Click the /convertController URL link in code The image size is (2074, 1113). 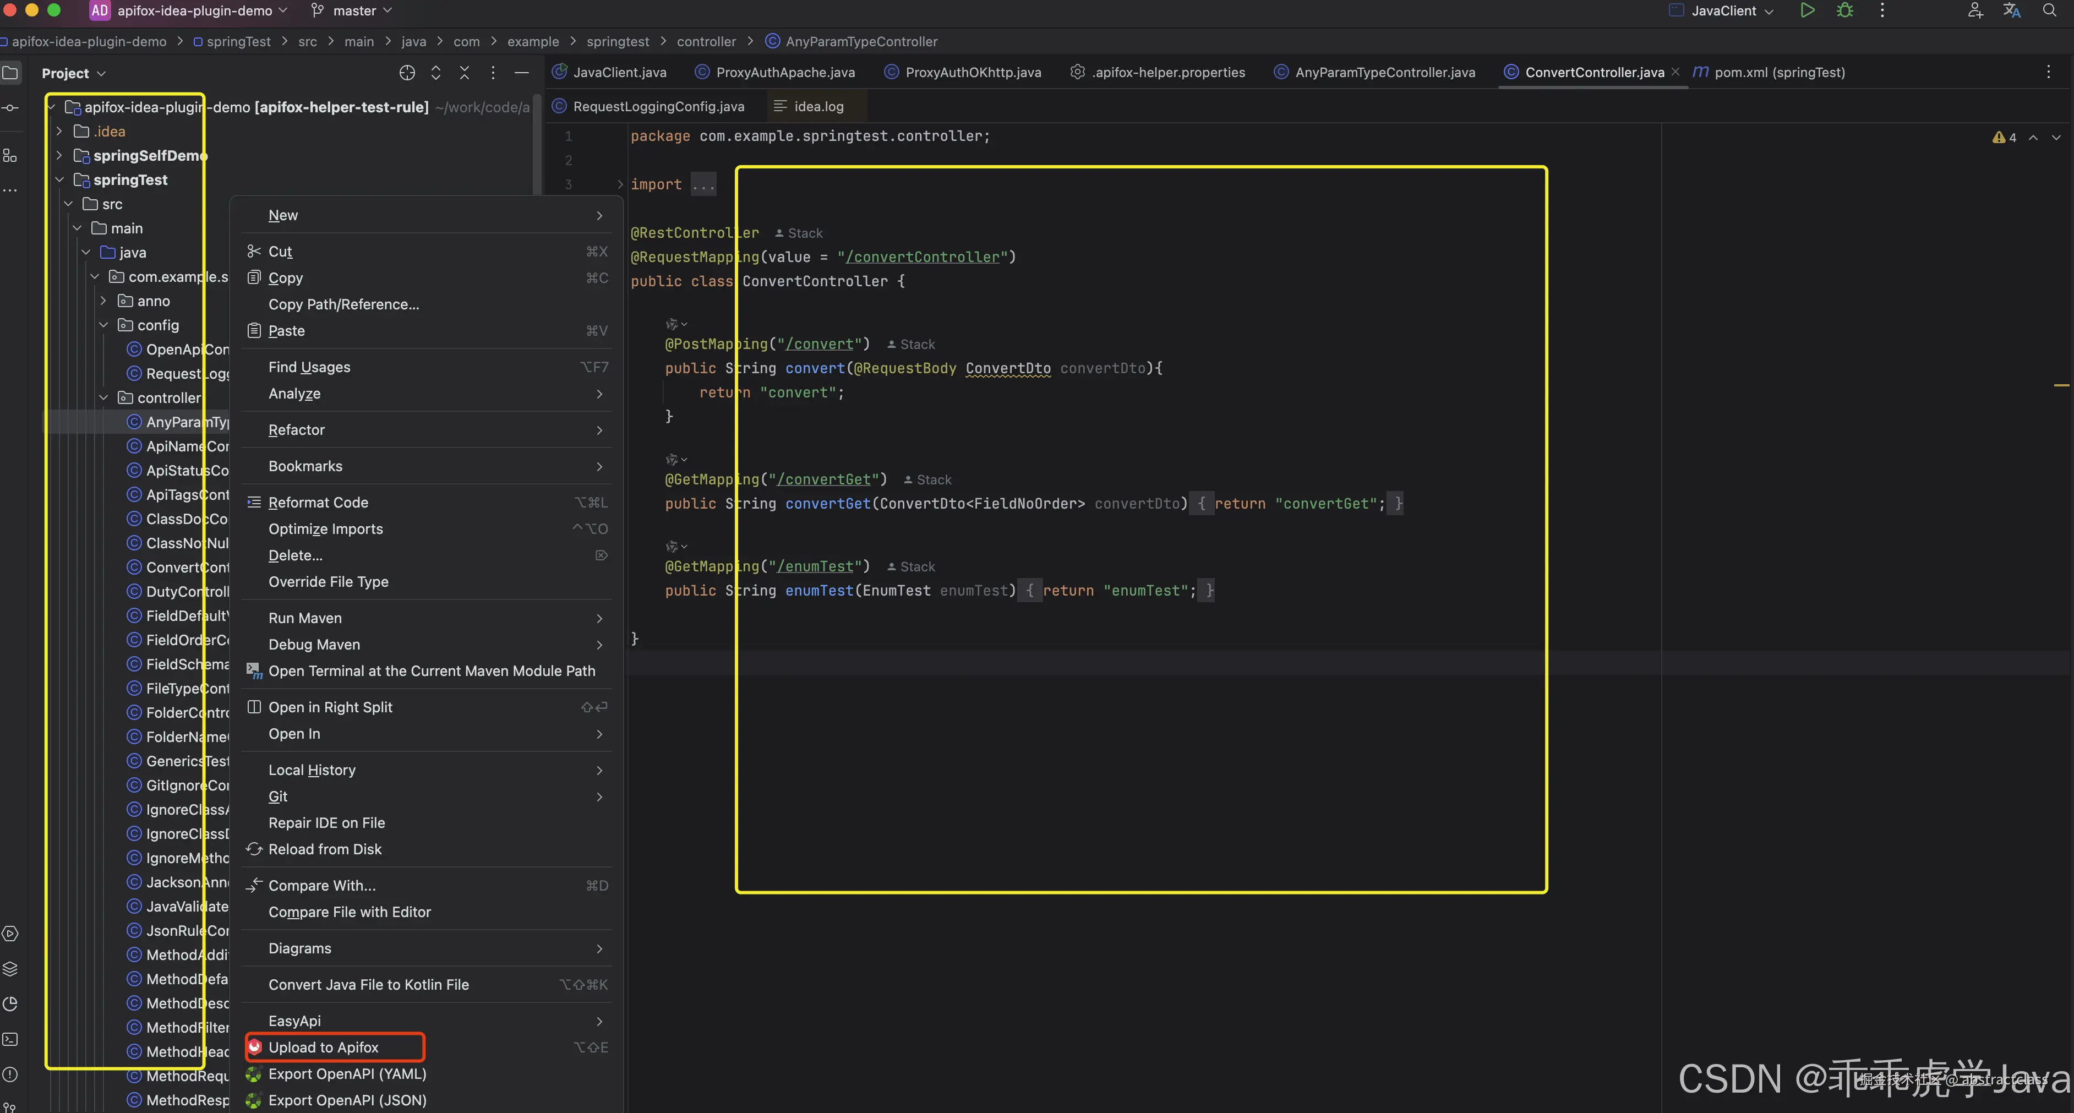tap(923, 257)
